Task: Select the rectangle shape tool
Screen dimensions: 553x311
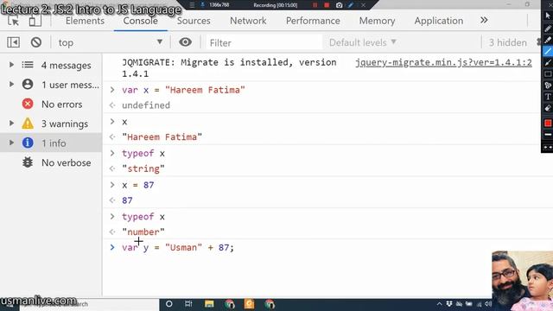Action: tap(548, 74)
